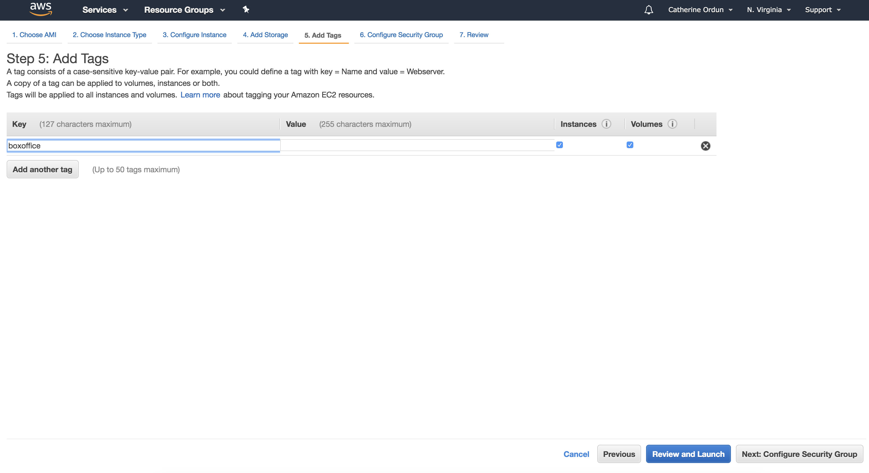Open the Catherine Ordun account menu
The width and height of the screenshot is (869, 473).
pyautogui.click(x=700, y=10)
